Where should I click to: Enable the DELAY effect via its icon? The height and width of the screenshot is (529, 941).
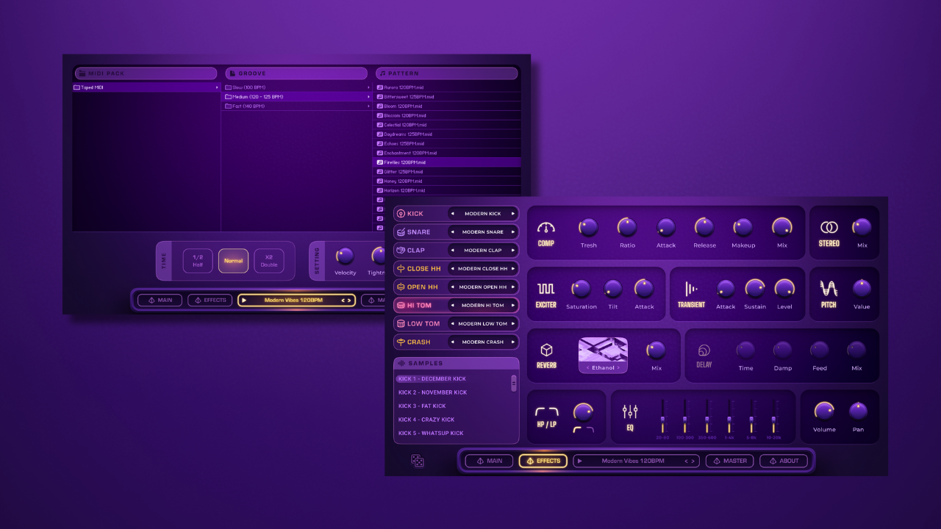pos(704,350)
